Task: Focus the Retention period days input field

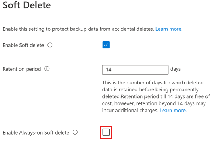Action: [135, 70]
